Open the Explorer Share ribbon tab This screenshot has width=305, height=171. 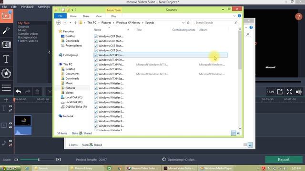pyautogui.click(x=86, y=16)
